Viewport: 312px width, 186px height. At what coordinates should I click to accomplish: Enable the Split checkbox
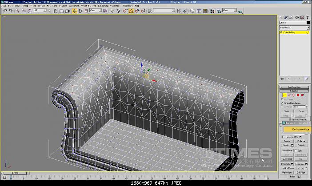pyautogui.click(x=296, y=150)
